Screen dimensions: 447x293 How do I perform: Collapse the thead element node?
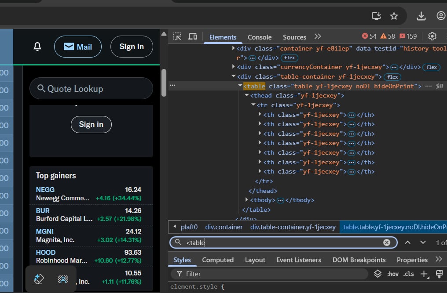pos(247,95)
